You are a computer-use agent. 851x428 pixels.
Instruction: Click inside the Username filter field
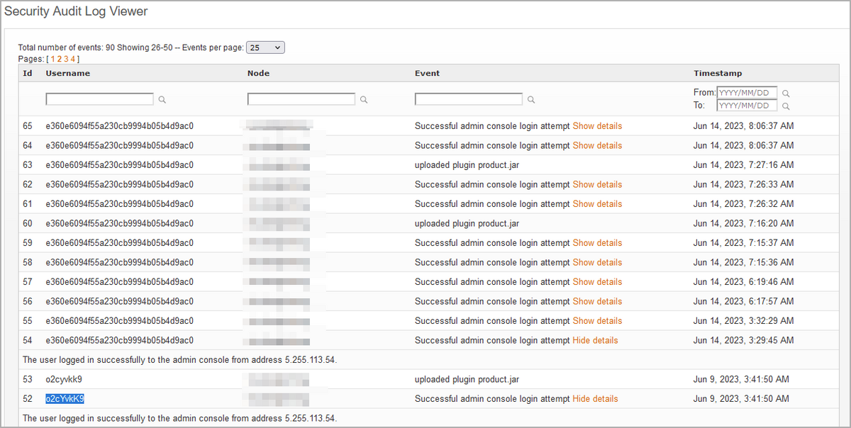pos(99,98)
